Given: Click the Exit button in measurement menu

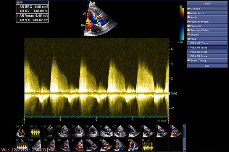Looking at the screenshot, I should pyautogui.click(x=207, y=66).
